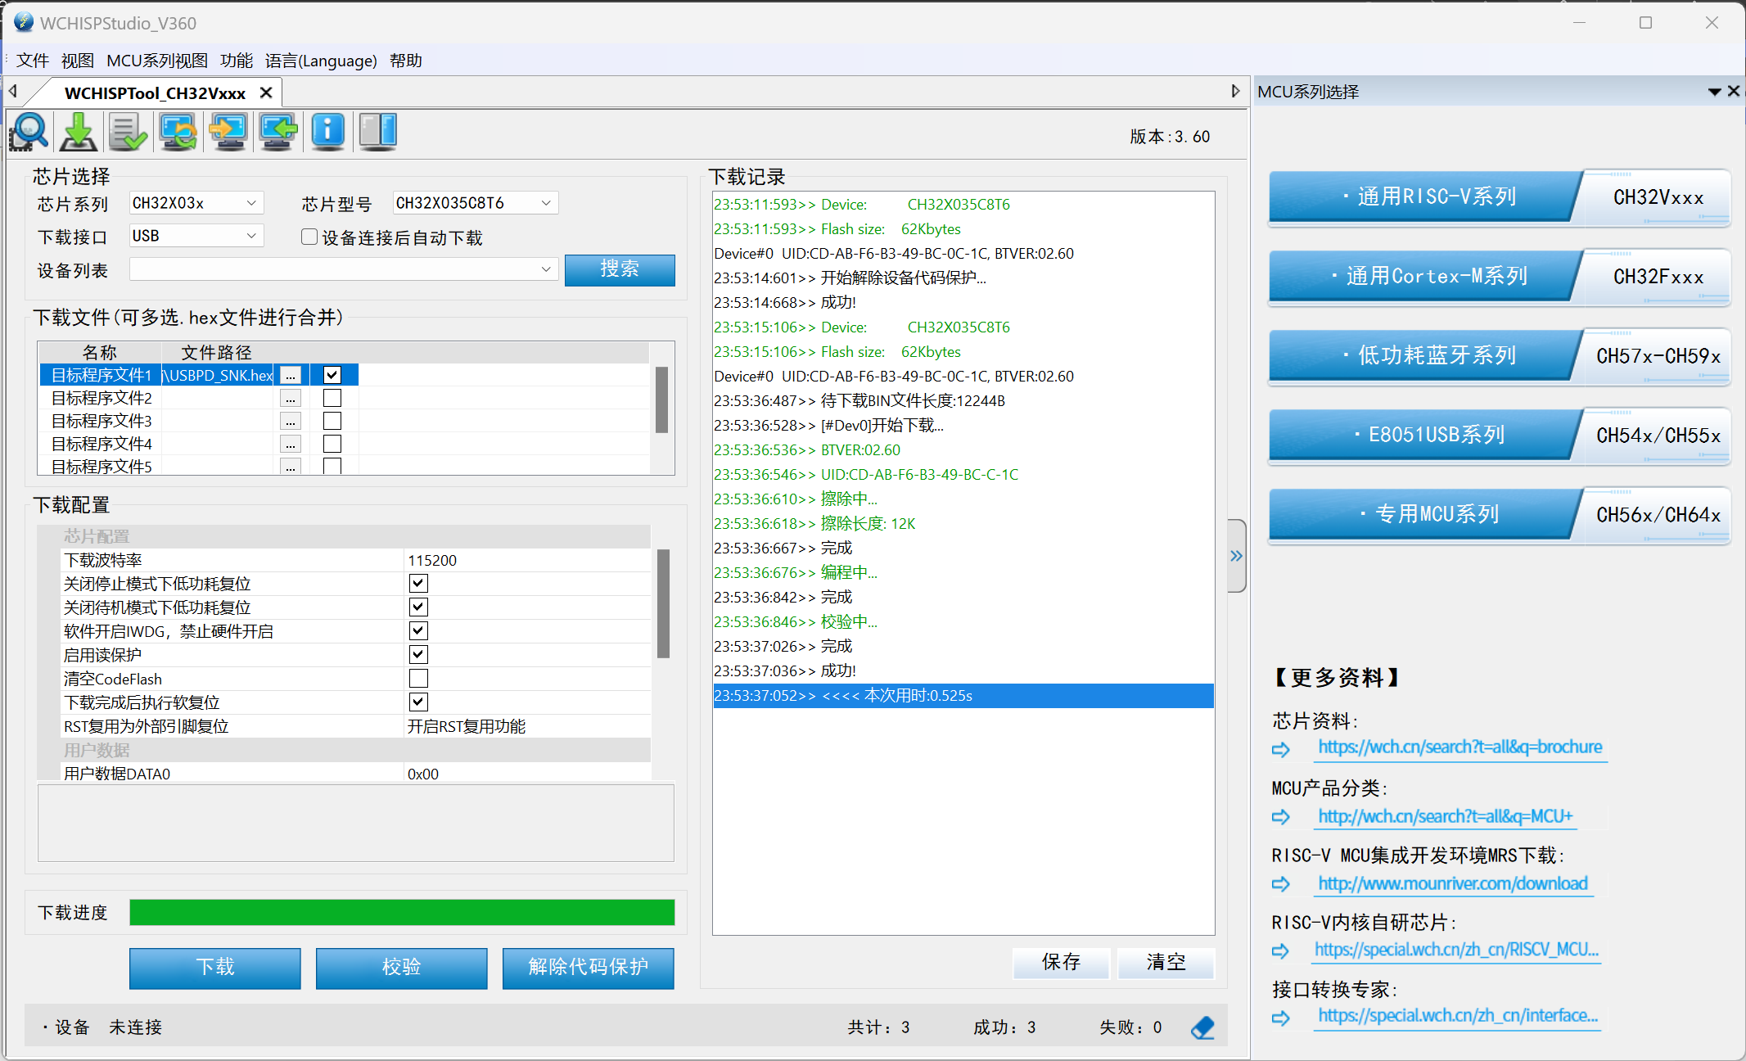Click the 用户数据DATA0 0x00 value field
The image size is (1746, 1061).
point(527,774)
